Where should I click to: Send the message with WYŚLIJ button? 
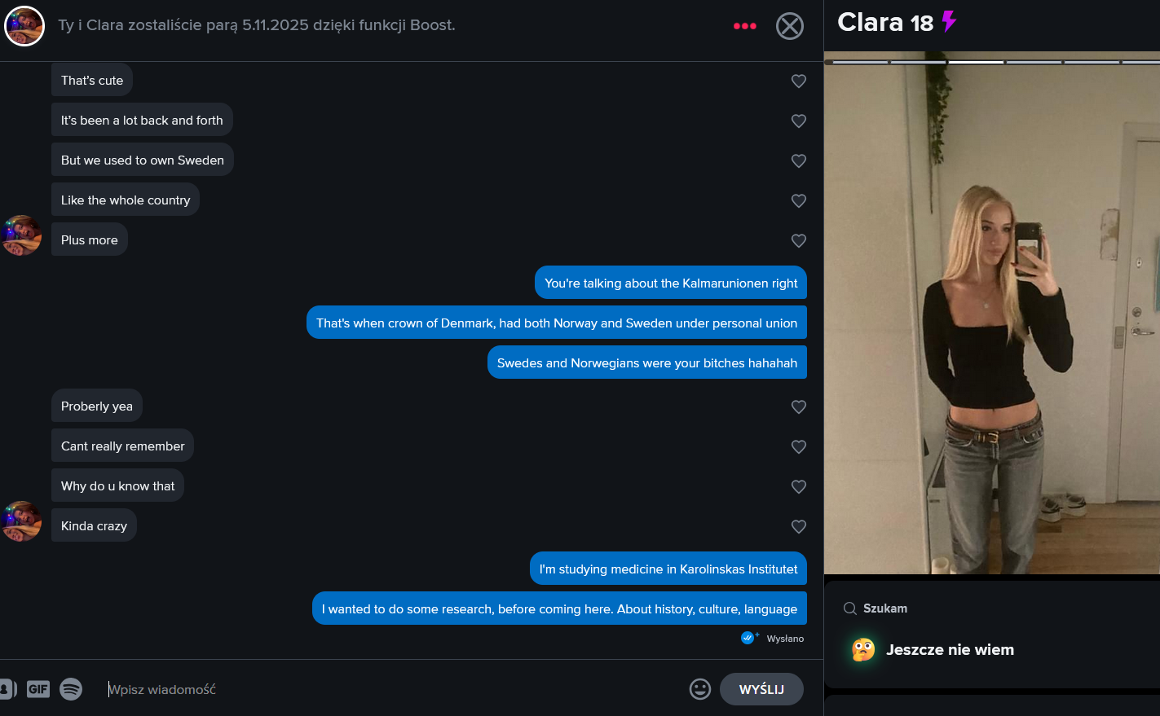pyautogui.click(x=761, y=689)
